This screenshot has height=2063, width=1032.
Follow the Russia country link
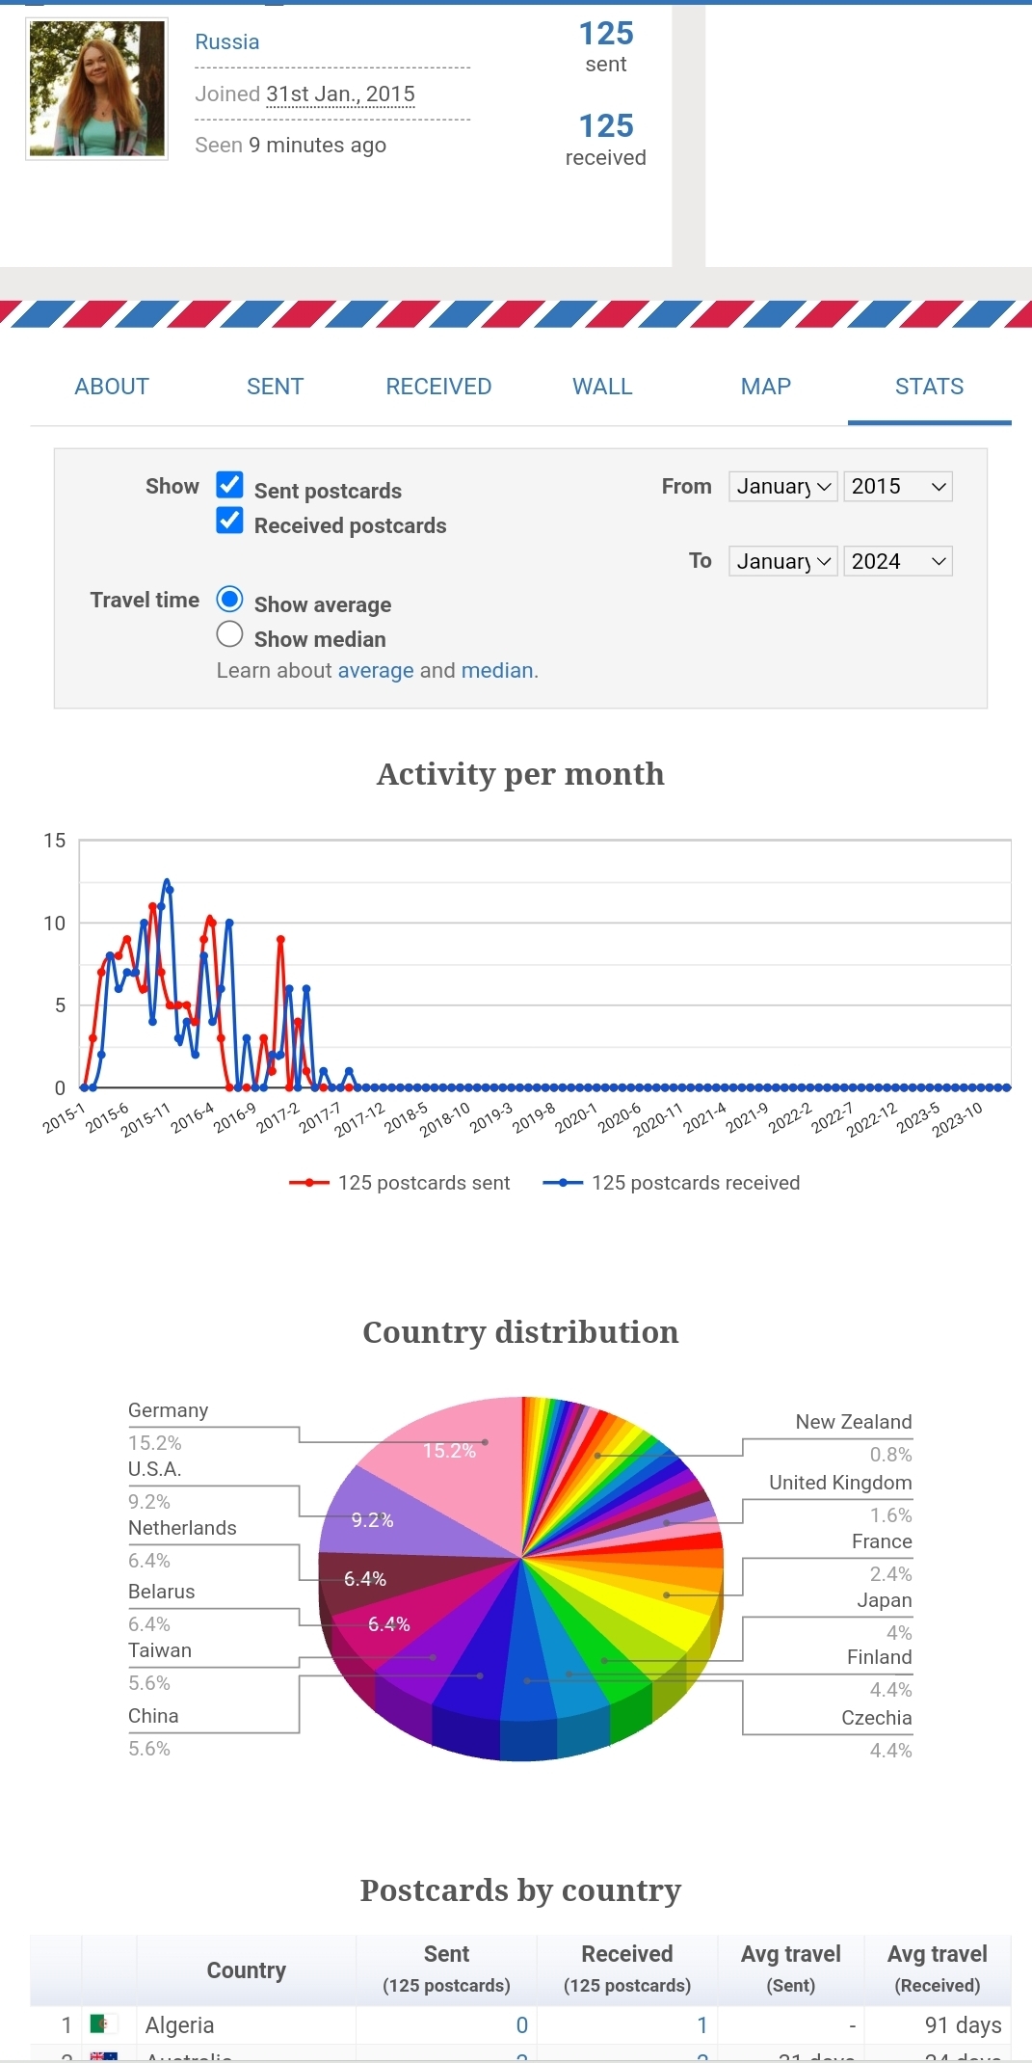click(227, 42)
